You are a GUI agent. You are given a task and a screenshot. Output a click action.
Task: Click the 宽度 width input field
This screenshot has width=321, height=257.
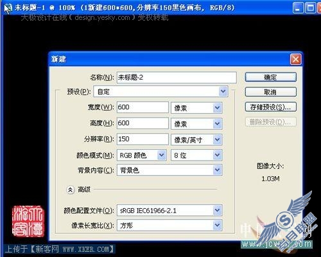click(x=143, y=107)
